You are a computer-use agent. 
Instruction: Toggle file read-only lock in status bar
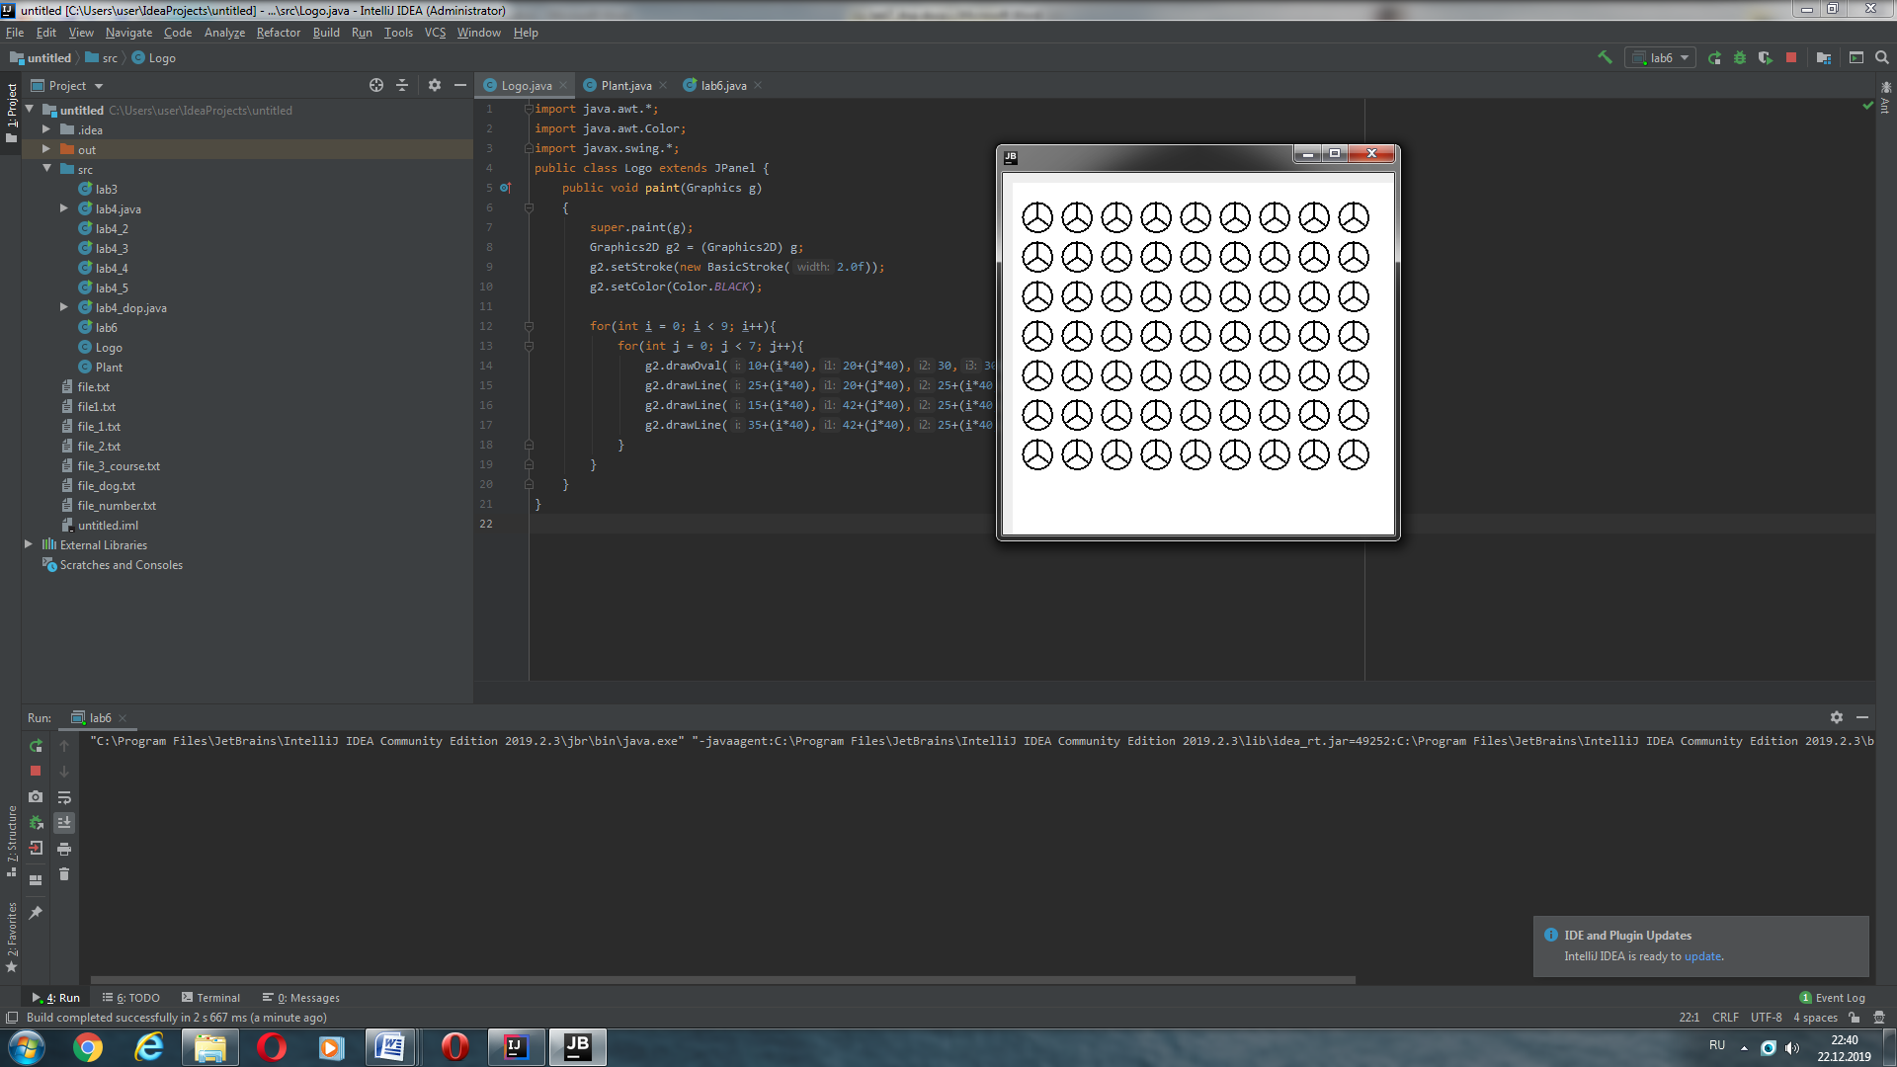coord(1855,1018)
